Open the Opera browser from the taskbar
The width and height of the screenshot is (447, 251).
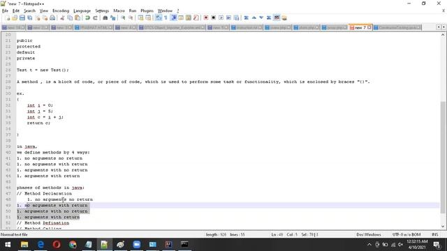coord(57,245)
